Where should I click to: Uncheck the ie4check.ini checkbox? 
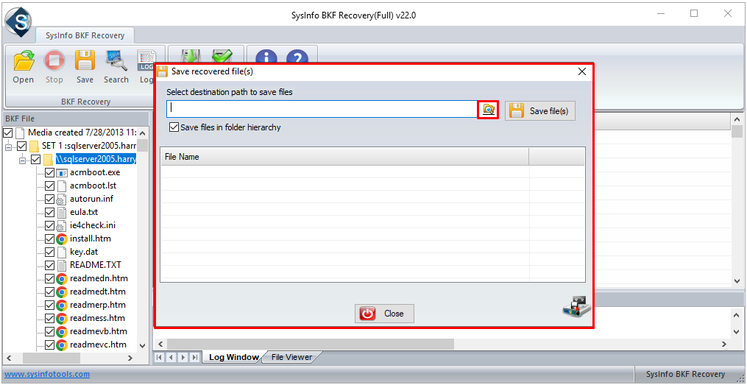49,225
